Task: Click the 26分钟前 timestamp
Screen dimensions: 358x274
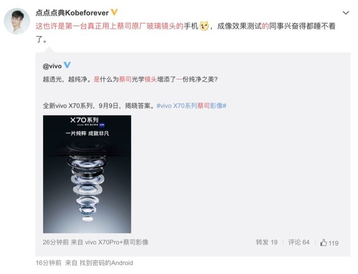Action: point(56,242)
